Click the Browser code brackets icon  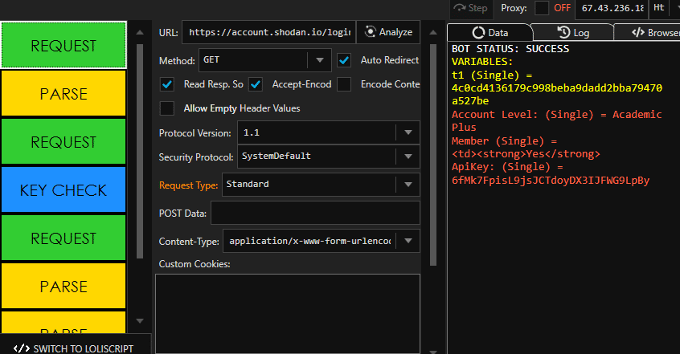[x=638, y=33]
